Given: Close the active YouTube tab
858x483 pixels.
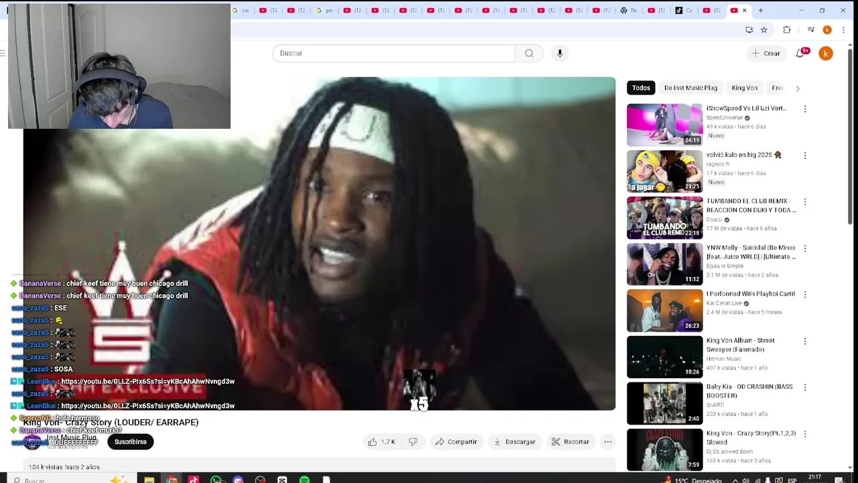Looking at the screenshot, I should pyautogui.click(x=744, y=10).
